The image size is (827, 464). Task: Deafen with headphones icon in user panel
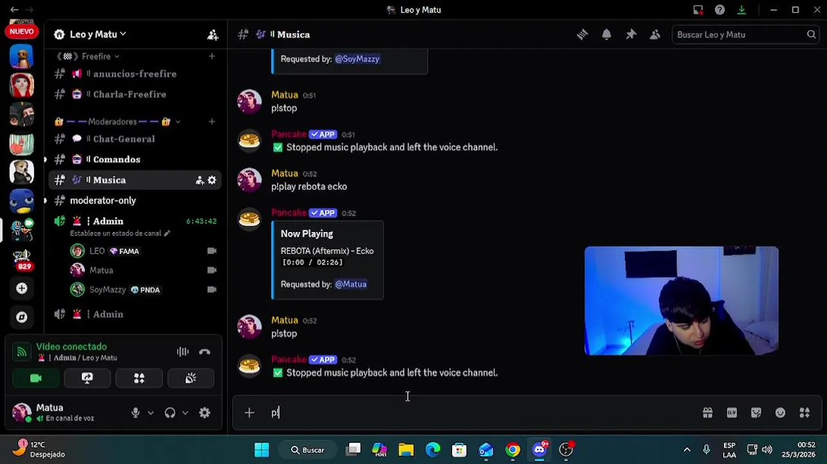(x=170, y=413)
